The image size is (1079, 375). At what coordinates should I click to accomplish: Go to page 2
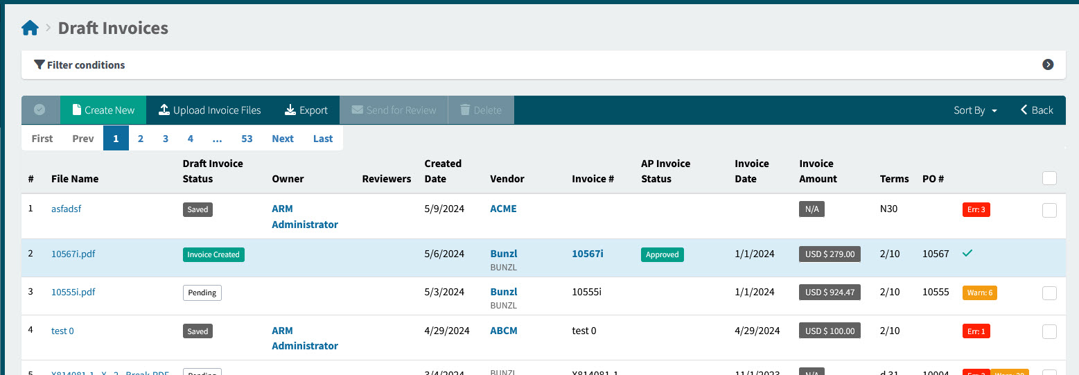(x=141, y=139)
